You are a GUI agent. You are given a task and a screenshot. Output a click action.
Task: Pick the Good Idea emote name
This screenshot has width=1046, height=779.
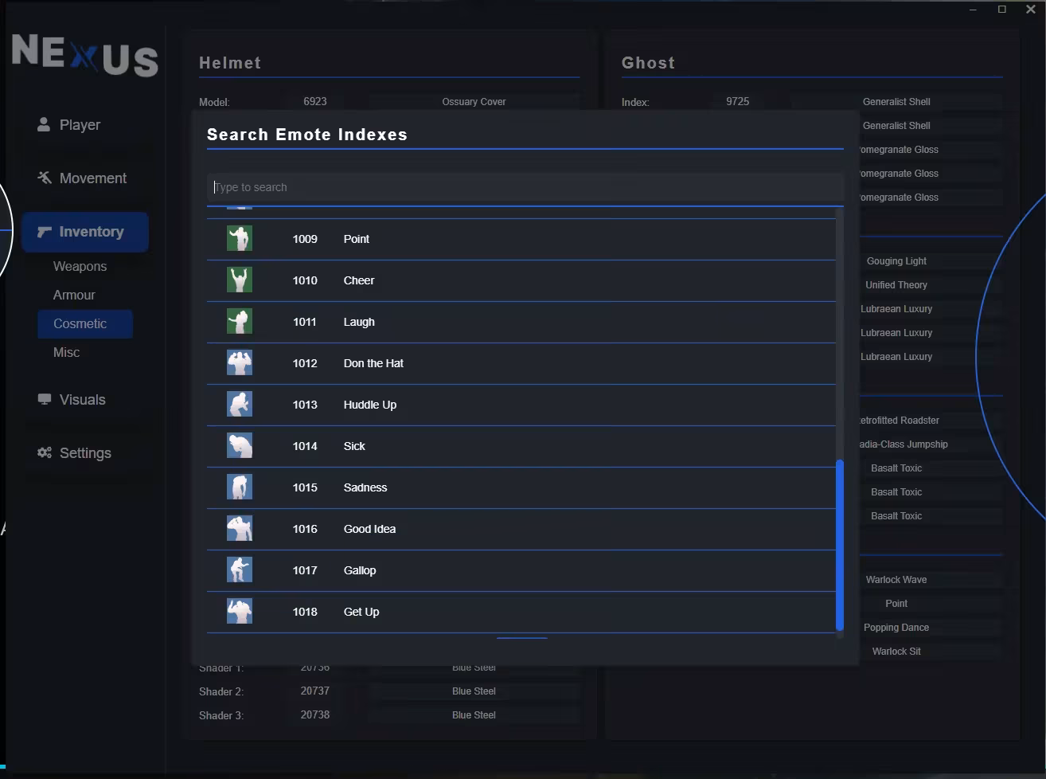pos(369,529)
